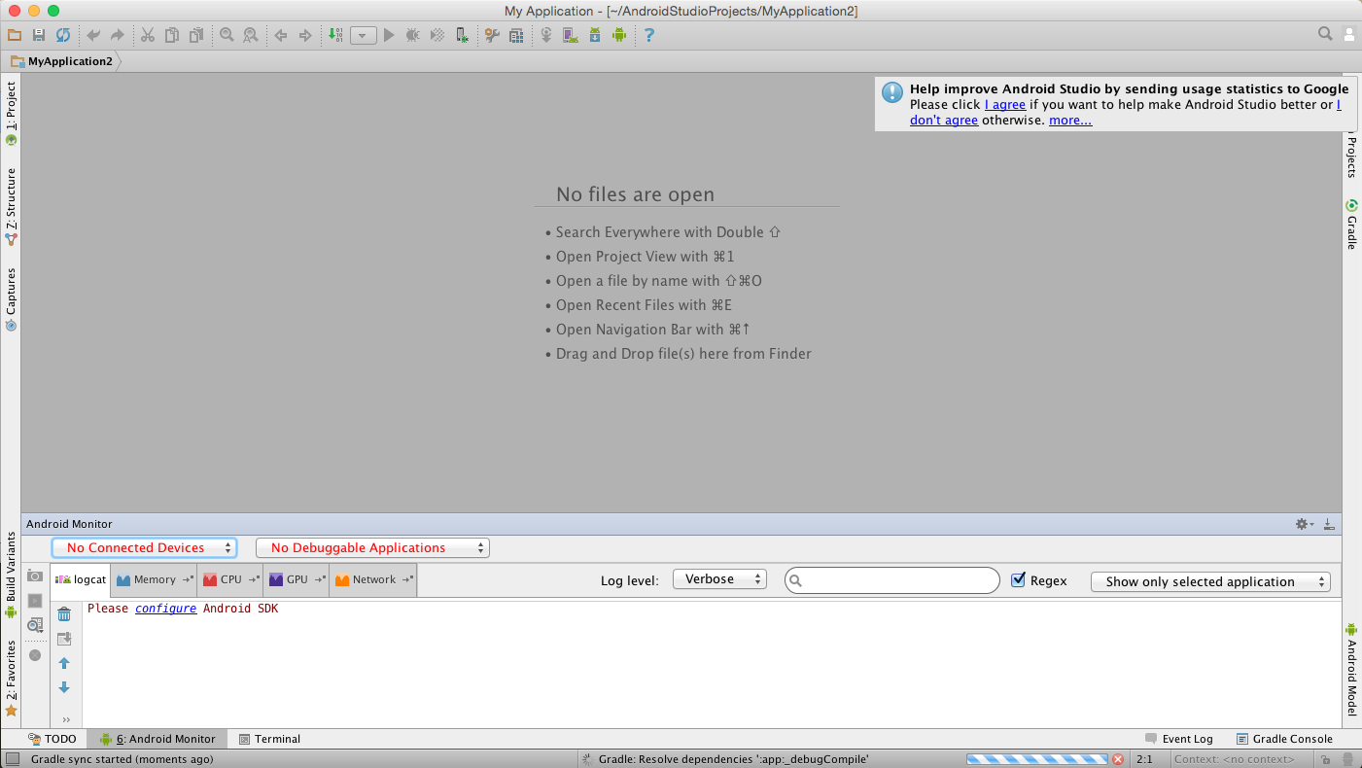The image size is (1362, 768).
Task: Open the Terminal tool window
Action: pyautogui.click(x=269, y=739)
